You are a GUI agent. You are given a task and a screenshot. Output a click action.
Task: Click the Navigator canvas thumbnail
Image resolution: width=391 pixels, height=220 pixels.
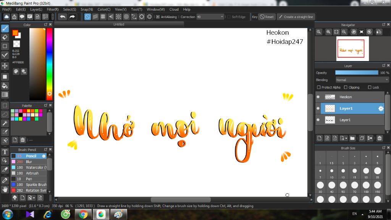point(352,49)
